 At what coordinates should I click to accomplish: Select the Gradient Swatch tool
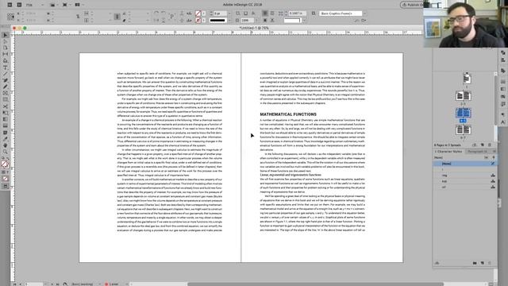click(6, 119)
